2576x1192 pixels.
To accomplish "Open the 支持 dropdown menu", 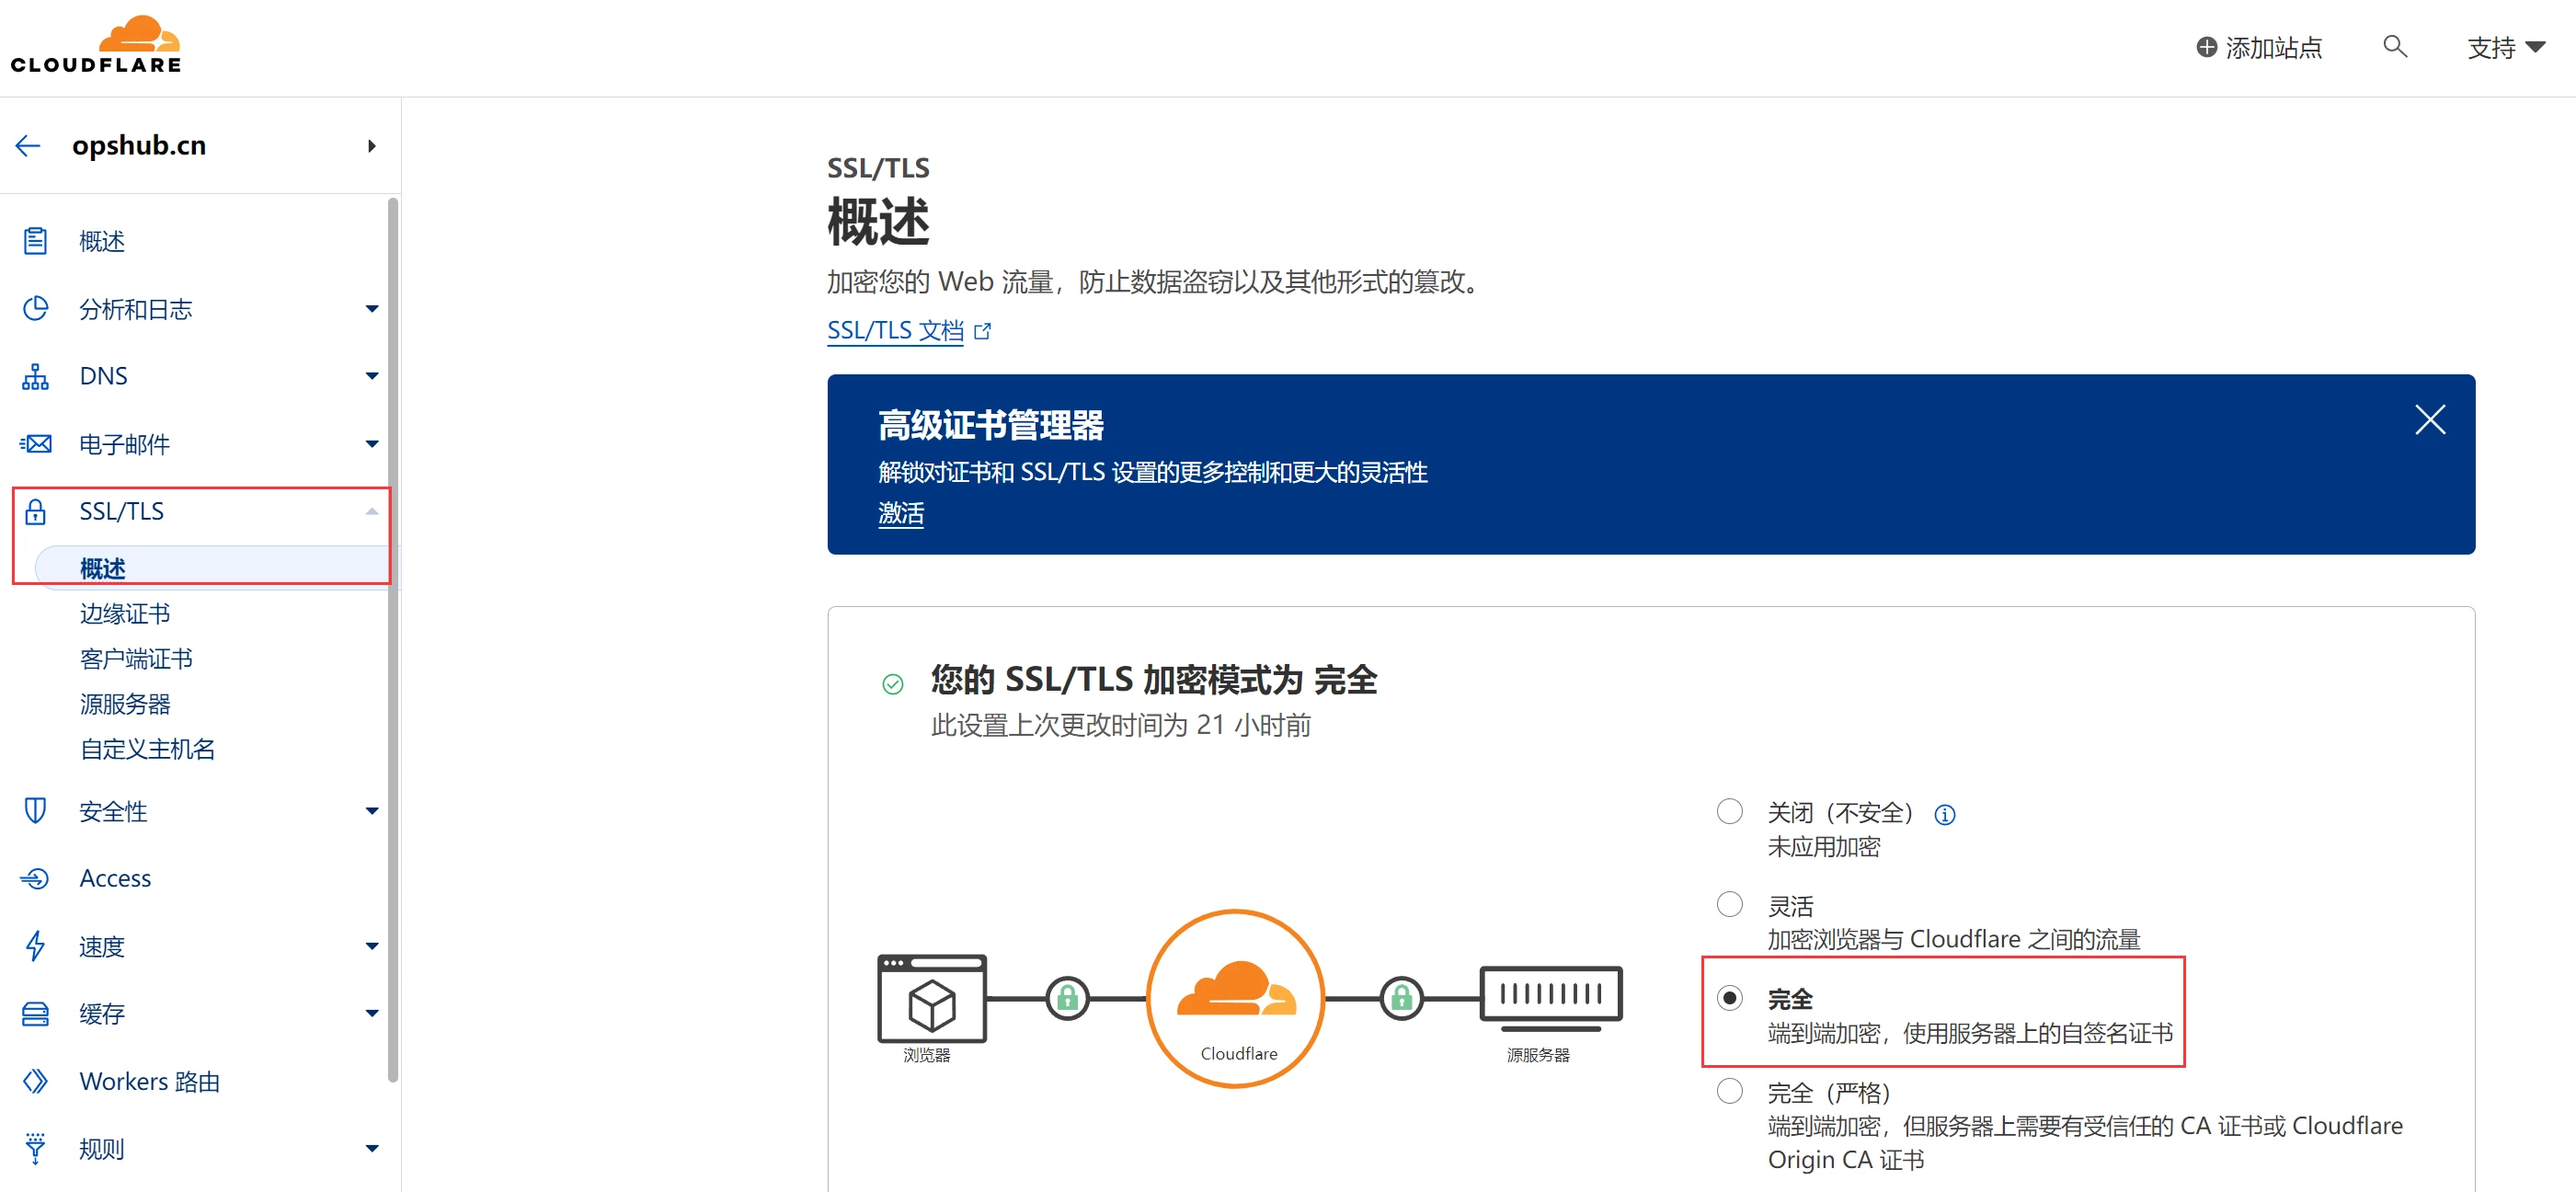I will click(2505, 47).
